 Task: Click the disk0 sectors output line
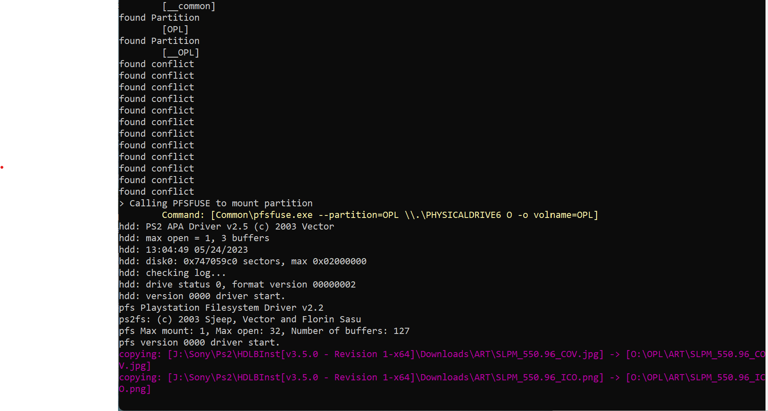click(x=243, y=261)
